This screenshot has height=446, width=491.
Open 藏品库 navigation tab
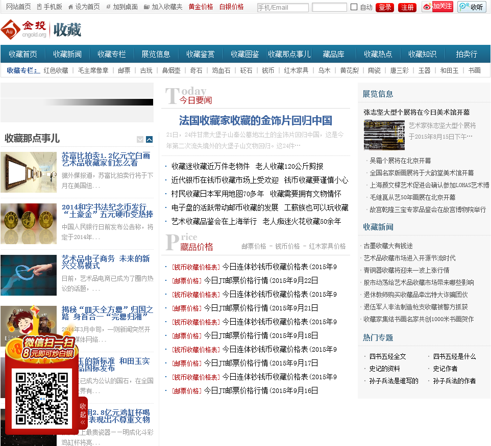333,54
